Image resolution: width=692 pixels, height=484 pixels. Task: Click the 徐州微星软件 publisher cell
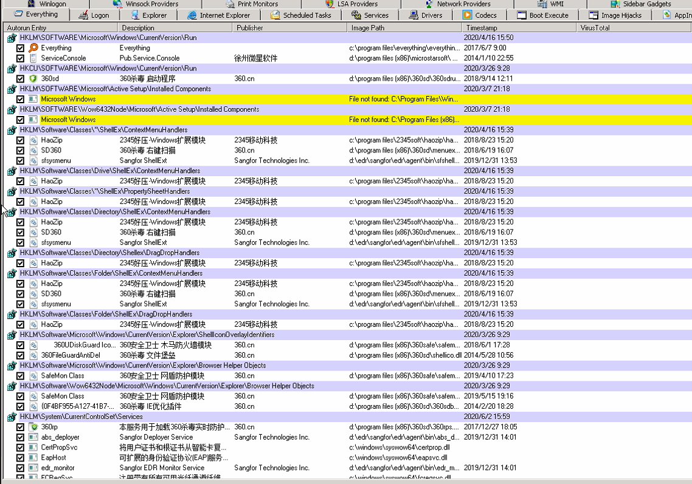(x=256, y=58)
